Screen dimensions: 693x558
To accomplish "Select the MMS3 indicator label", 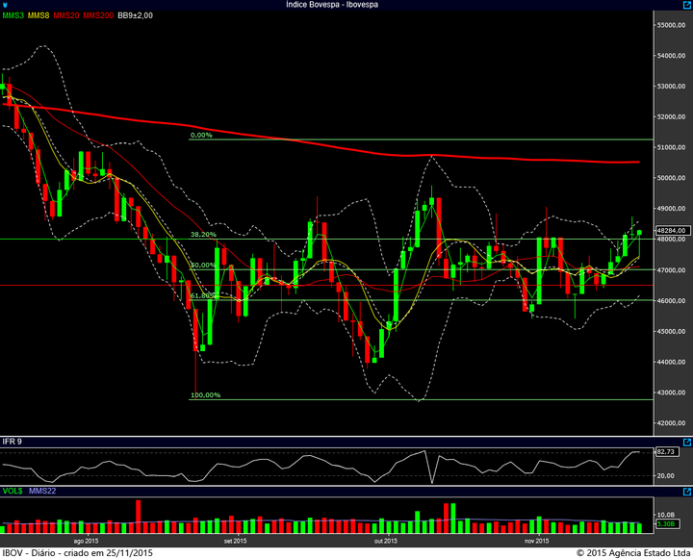I will click(13, 15).
